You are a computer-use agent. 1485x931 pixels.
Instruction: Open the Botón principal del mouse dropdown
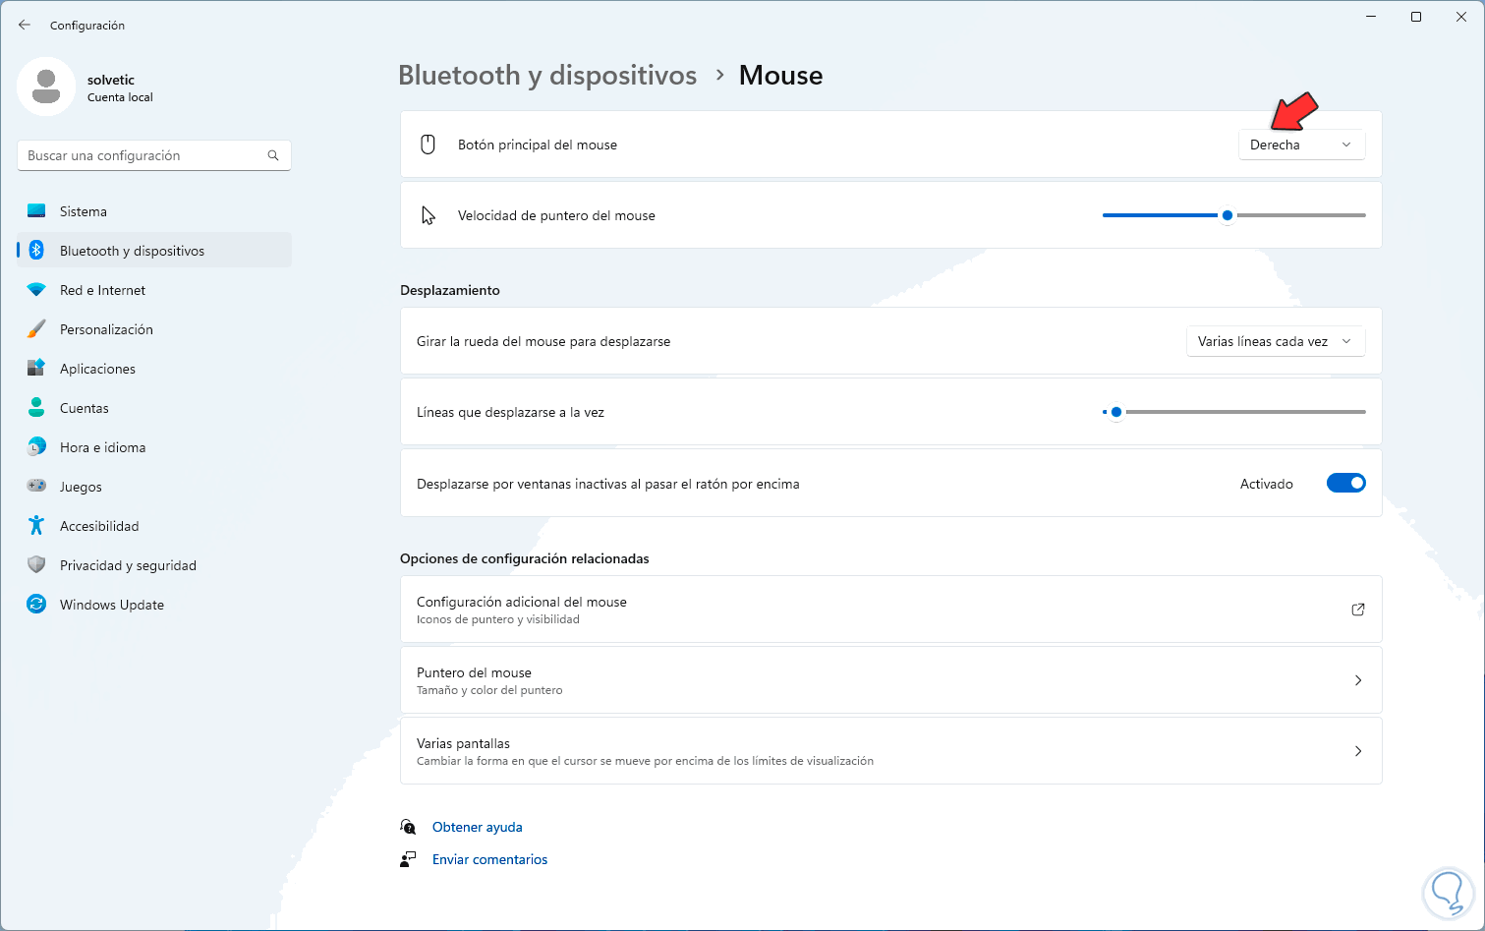[1301, 145]
